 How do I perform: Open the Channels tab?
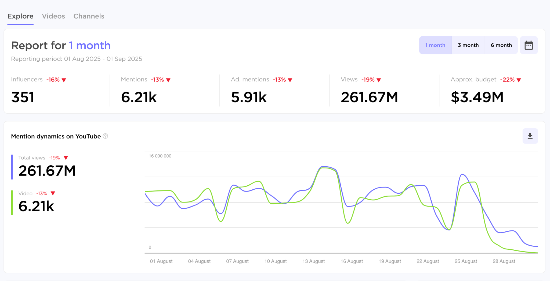click(x=89, y=16)
